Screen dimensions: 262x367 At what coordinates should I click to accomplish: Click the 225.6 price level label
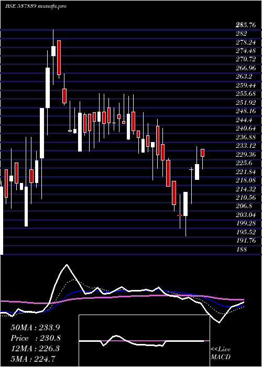(x=244, y=164)
